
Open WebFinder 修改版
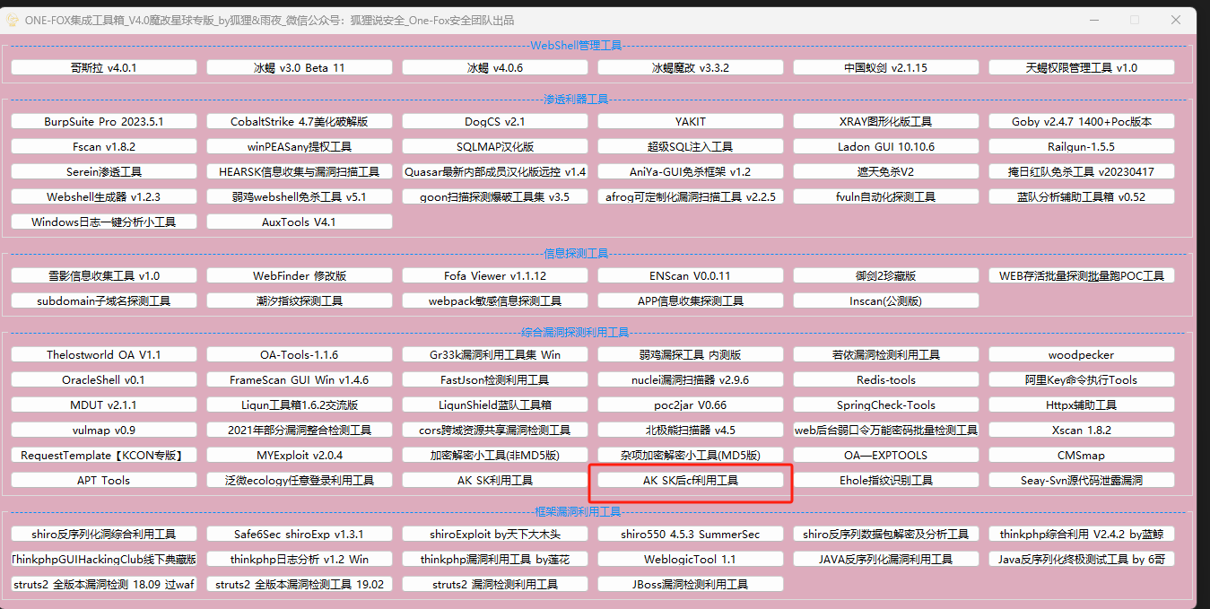(300, 275)
